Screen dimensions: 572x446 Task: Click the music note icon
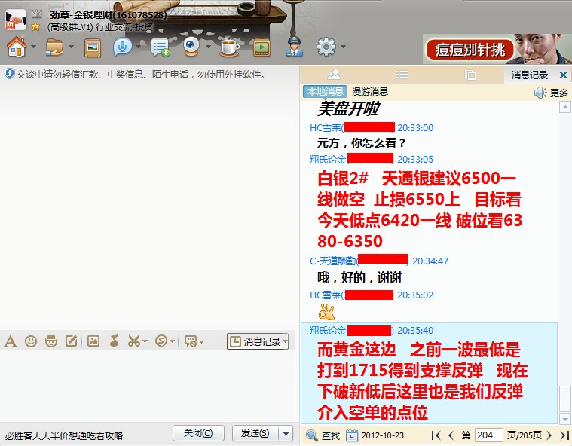point(114,341)
